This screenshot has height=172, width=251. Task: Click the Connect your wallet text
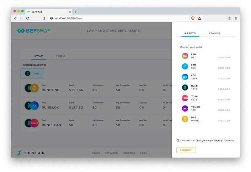tap(191, 47)
